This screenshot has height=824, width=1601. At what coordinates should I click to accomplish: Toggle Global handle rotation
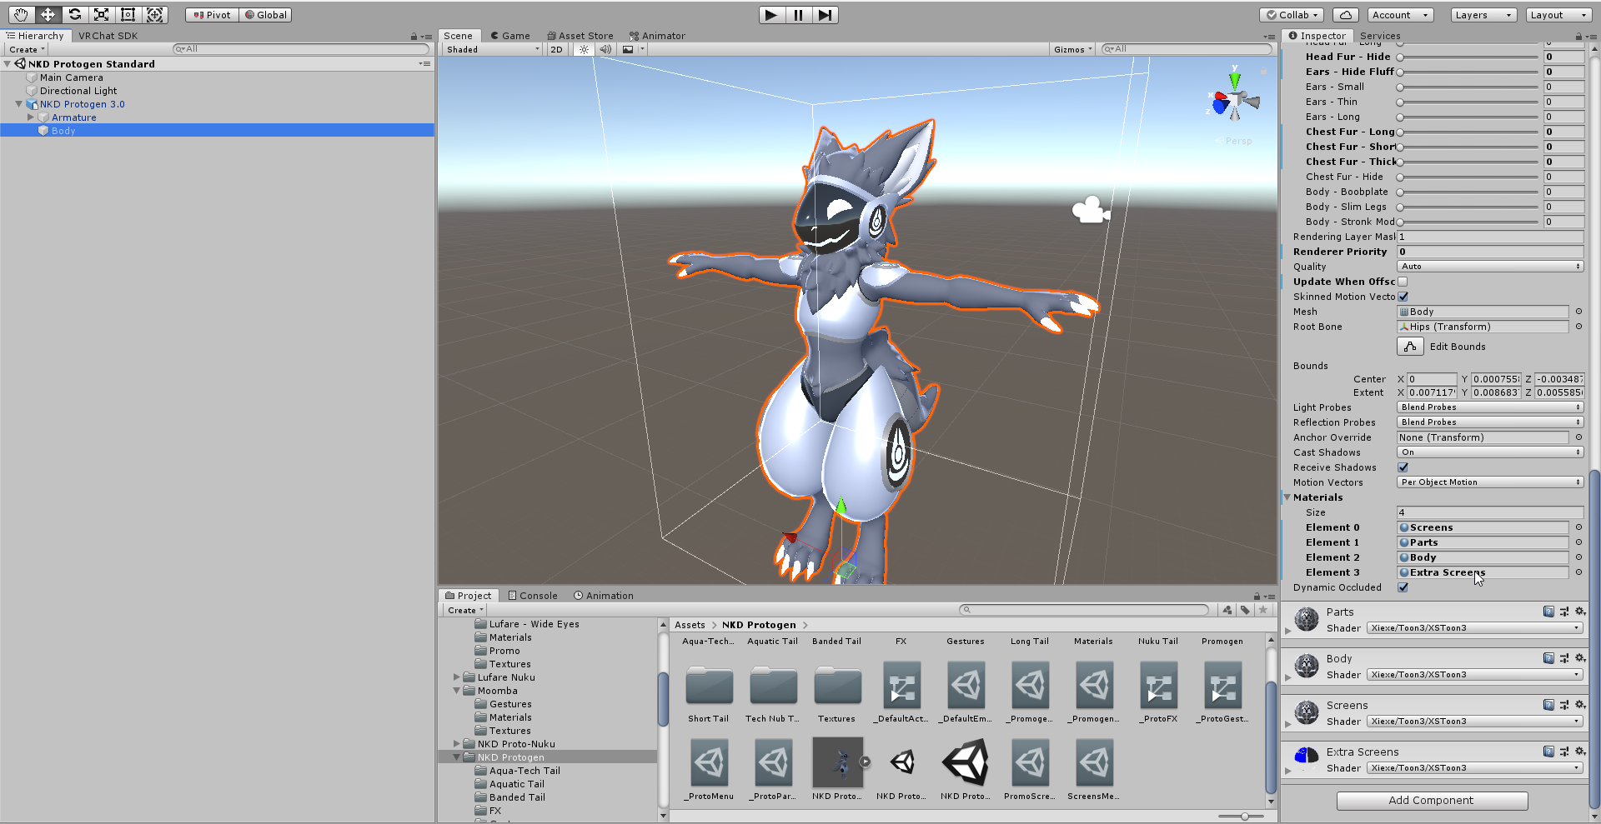pyautogui.click(x=266, y=14)
